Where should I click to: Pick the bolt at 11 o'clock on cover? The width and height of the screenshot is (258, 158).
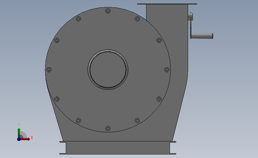click(79, 19)
